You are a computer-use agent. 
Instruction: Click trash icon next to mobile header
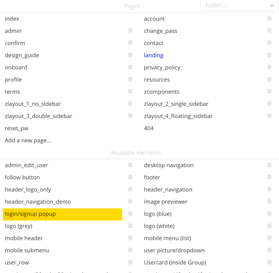(x=130, y=238)
